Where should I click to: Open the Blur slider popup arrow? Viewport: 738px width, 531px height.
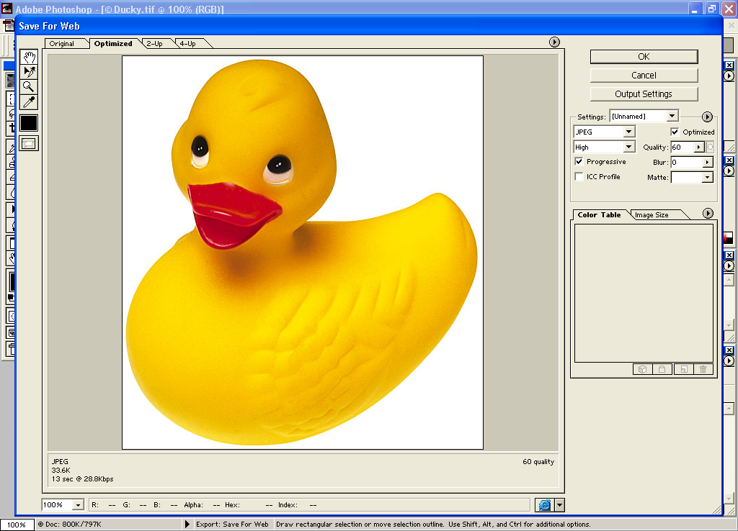(x=707, y=162)
